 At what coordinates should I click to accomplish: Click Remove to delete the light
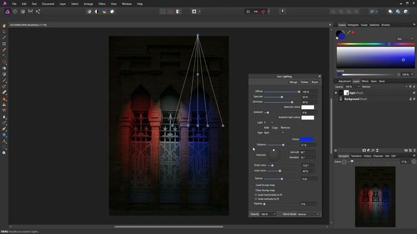click(x=285, y=127)
